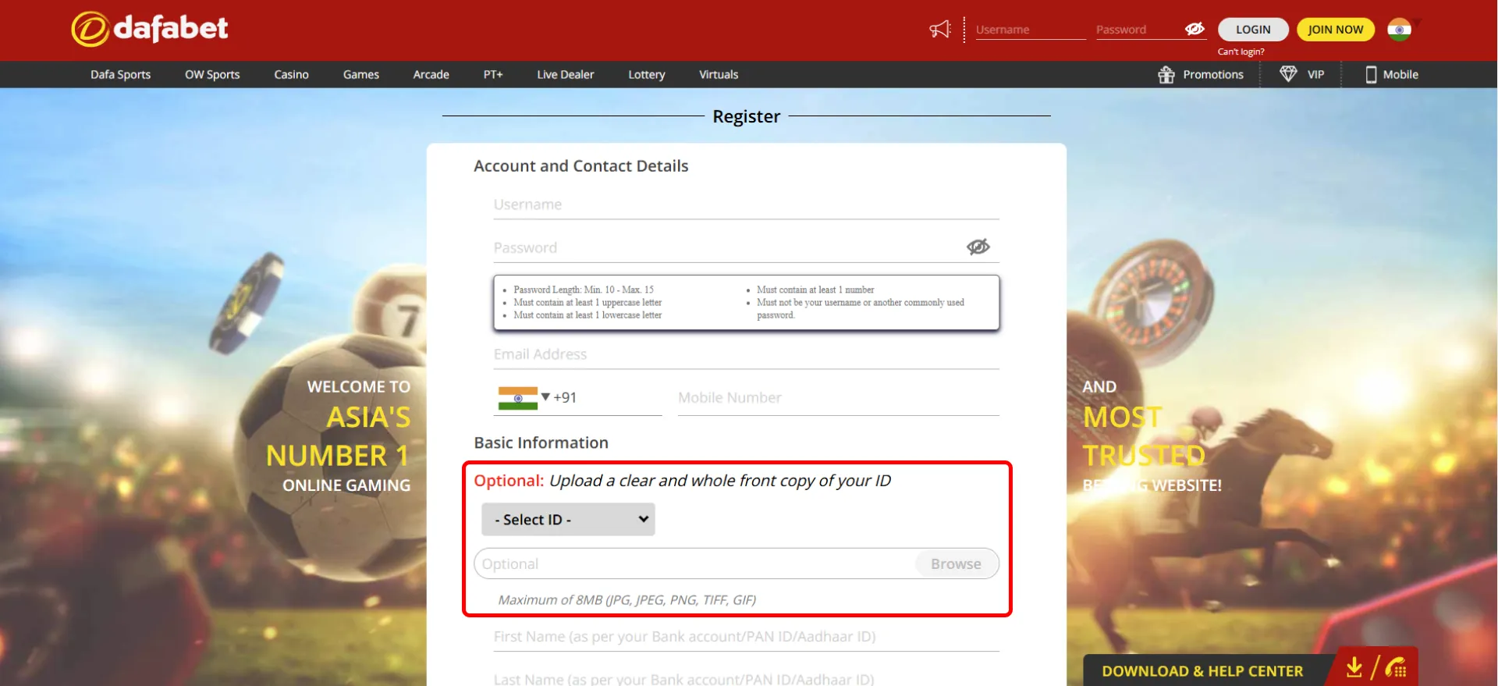Open the Games section
Image resolution: width=1498 pixels, height=686 pixels.
[x=361, y=75]
